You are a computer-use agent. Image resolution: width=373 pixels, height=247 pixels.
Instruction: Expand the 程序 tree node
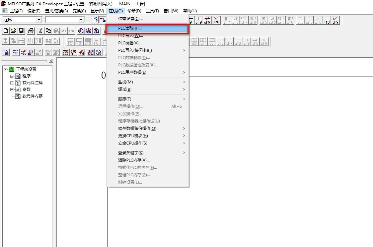click(12, 76)
